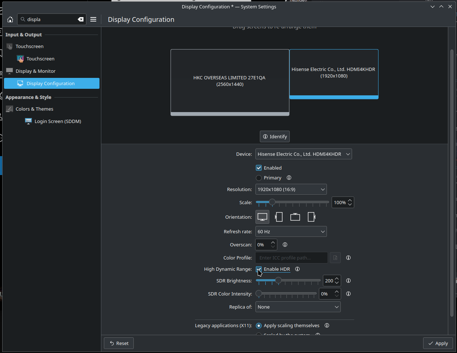Viewport: 457px width, 353px height.
Task: Select Display Configuration in sidebar
Action: click(x=52, y=83)
